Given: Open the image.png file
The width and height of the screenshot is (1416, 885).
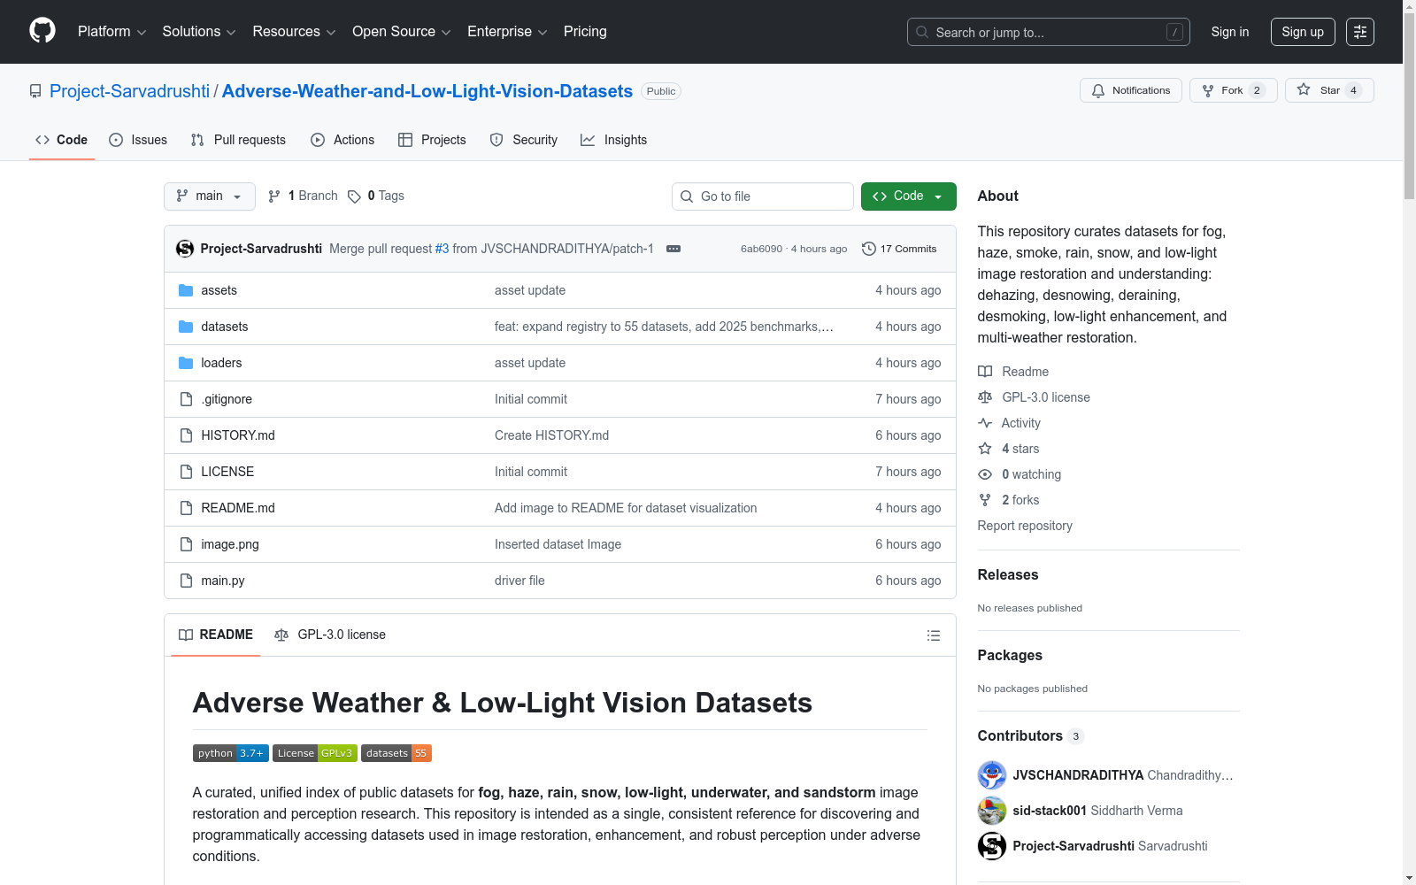Looking at the screenshot, I should pyautogui.click(x=230, y=544).
